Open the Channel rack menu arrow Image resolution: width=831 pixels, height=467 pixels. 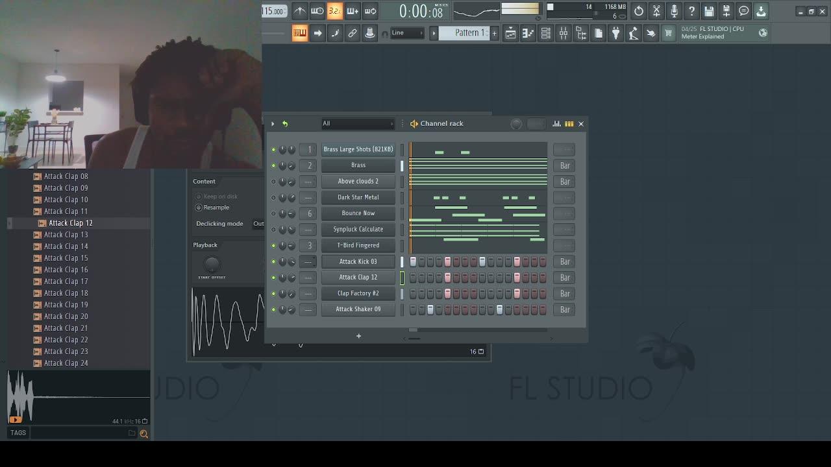point(273,124)
